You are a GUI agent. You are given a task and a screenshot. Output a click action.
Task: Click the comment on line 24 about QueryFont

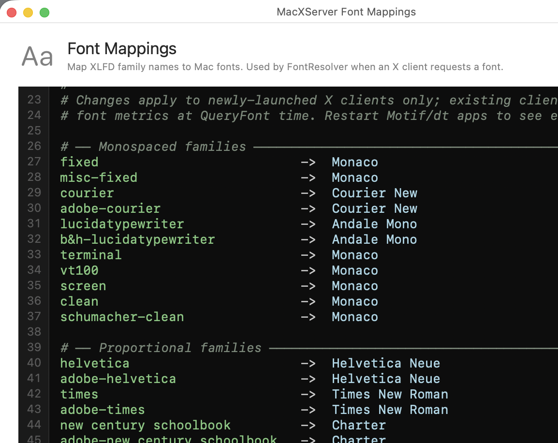(x=309, y=116)
